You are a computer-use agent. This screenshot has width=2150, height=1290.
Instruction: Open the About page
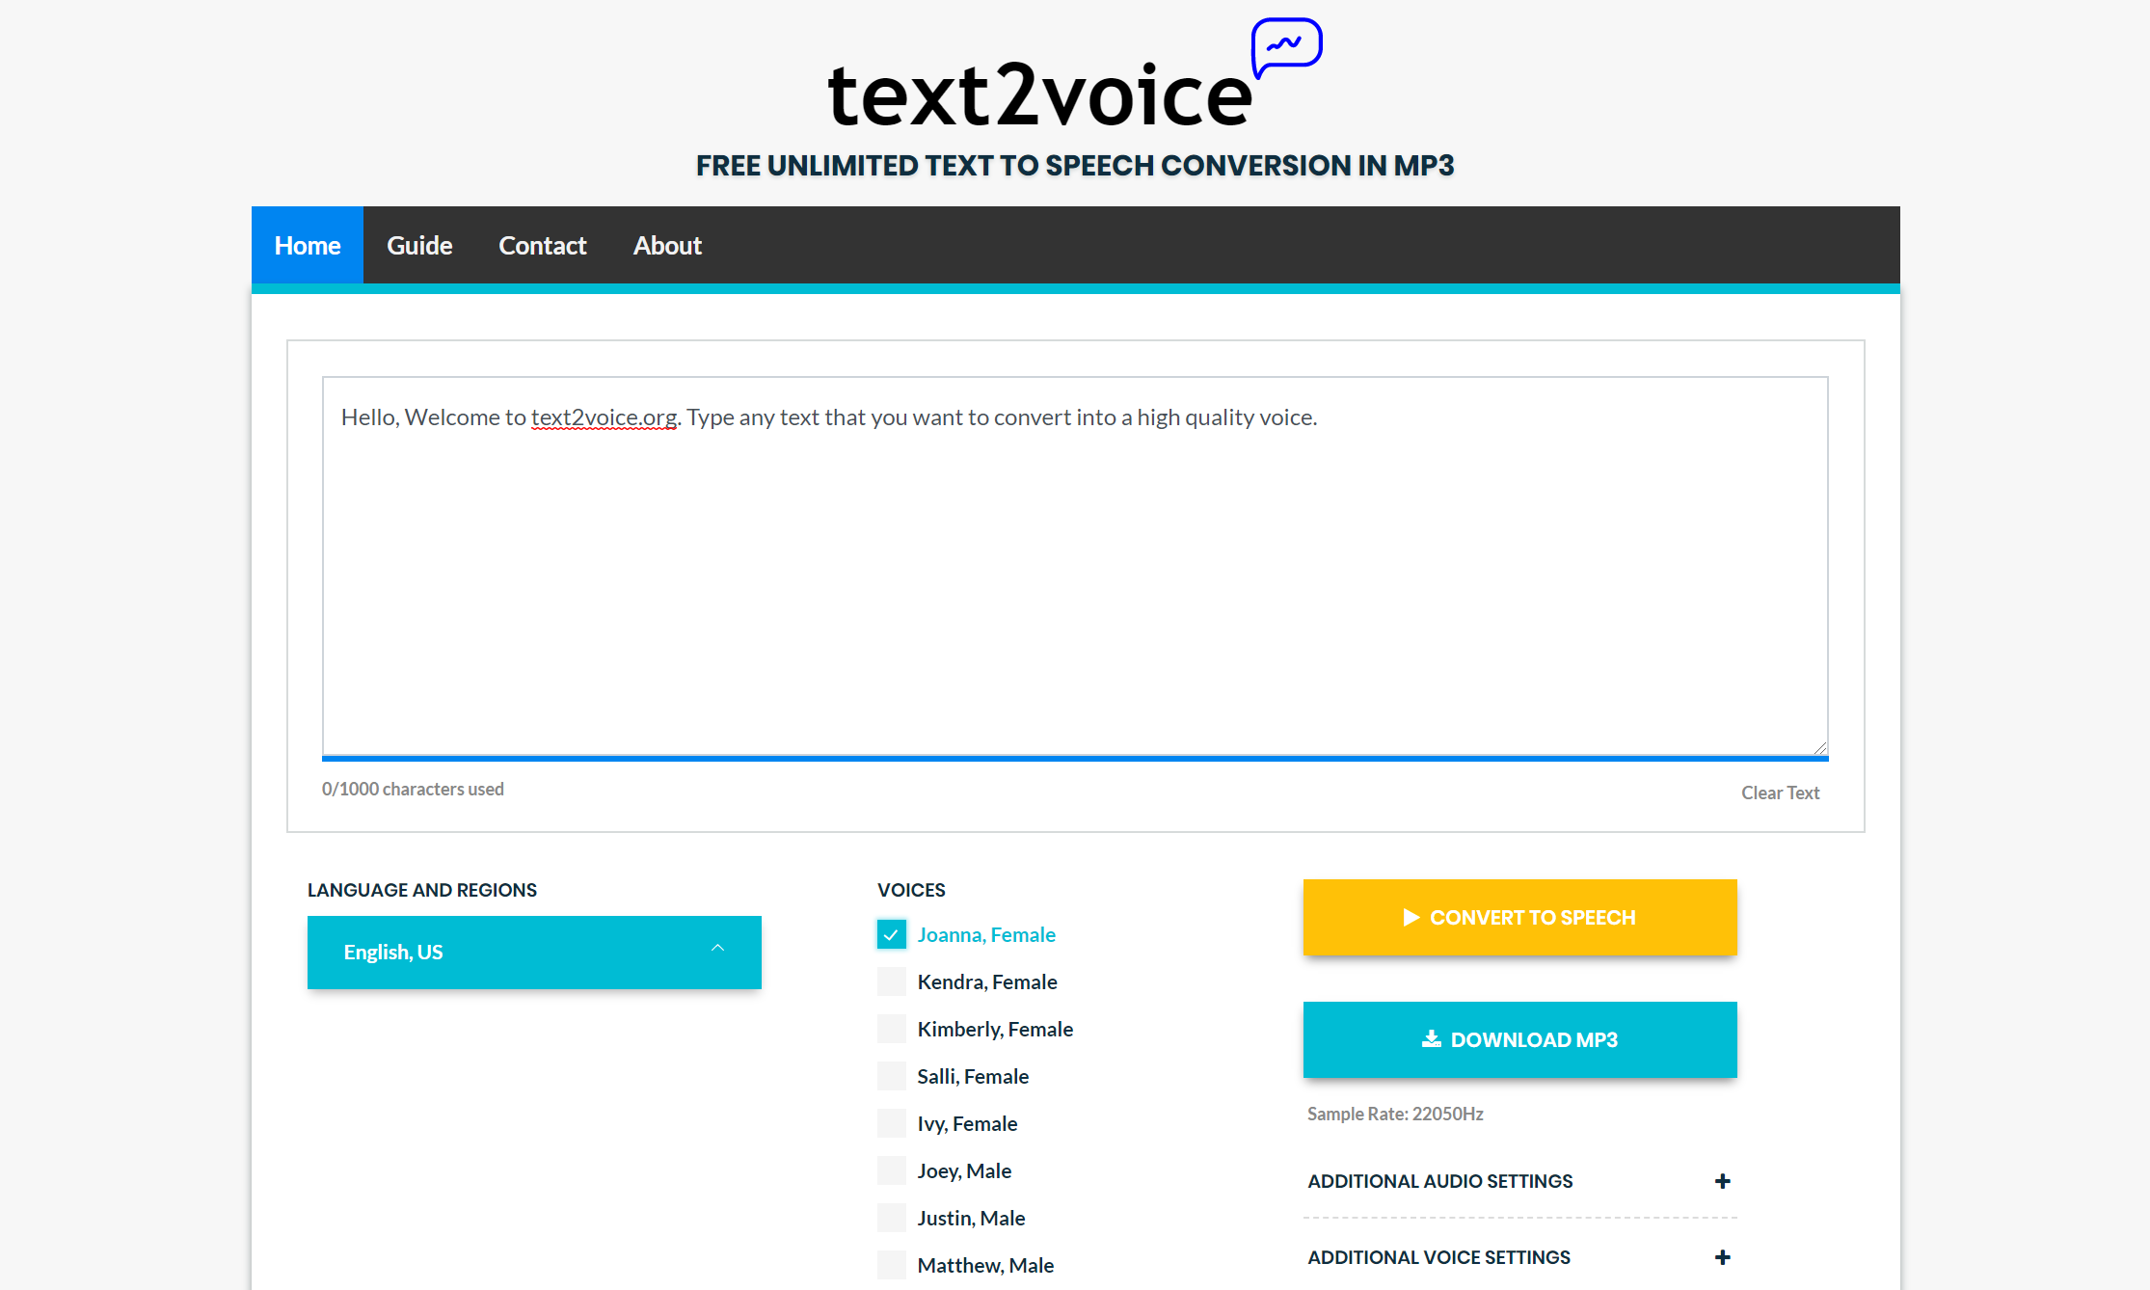coord(666,245)
